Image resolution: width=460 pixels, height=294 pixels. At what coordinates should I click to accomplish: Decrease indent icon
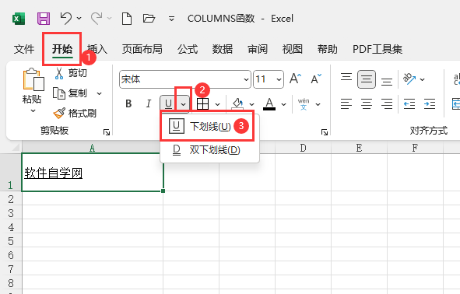[x=409, y=103]
